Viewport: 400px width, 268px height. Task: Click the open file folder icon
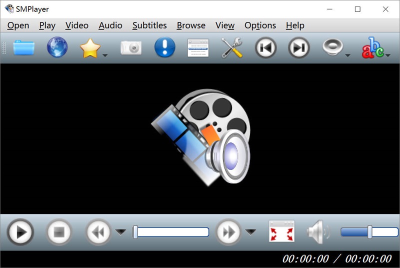click(x=23, y=48)
